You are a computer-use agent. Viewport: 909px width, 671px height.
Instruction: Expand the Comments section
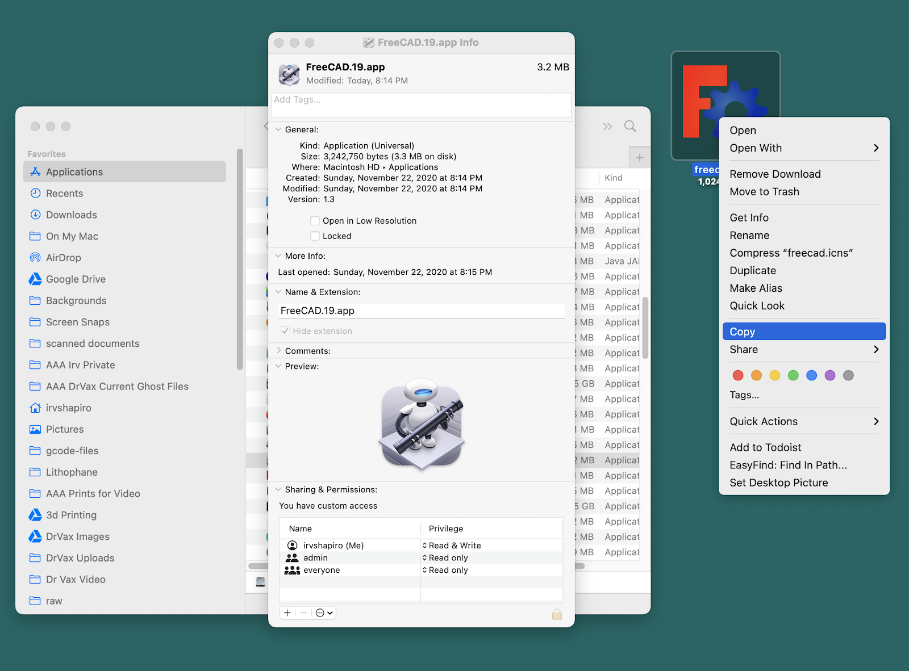278,351
